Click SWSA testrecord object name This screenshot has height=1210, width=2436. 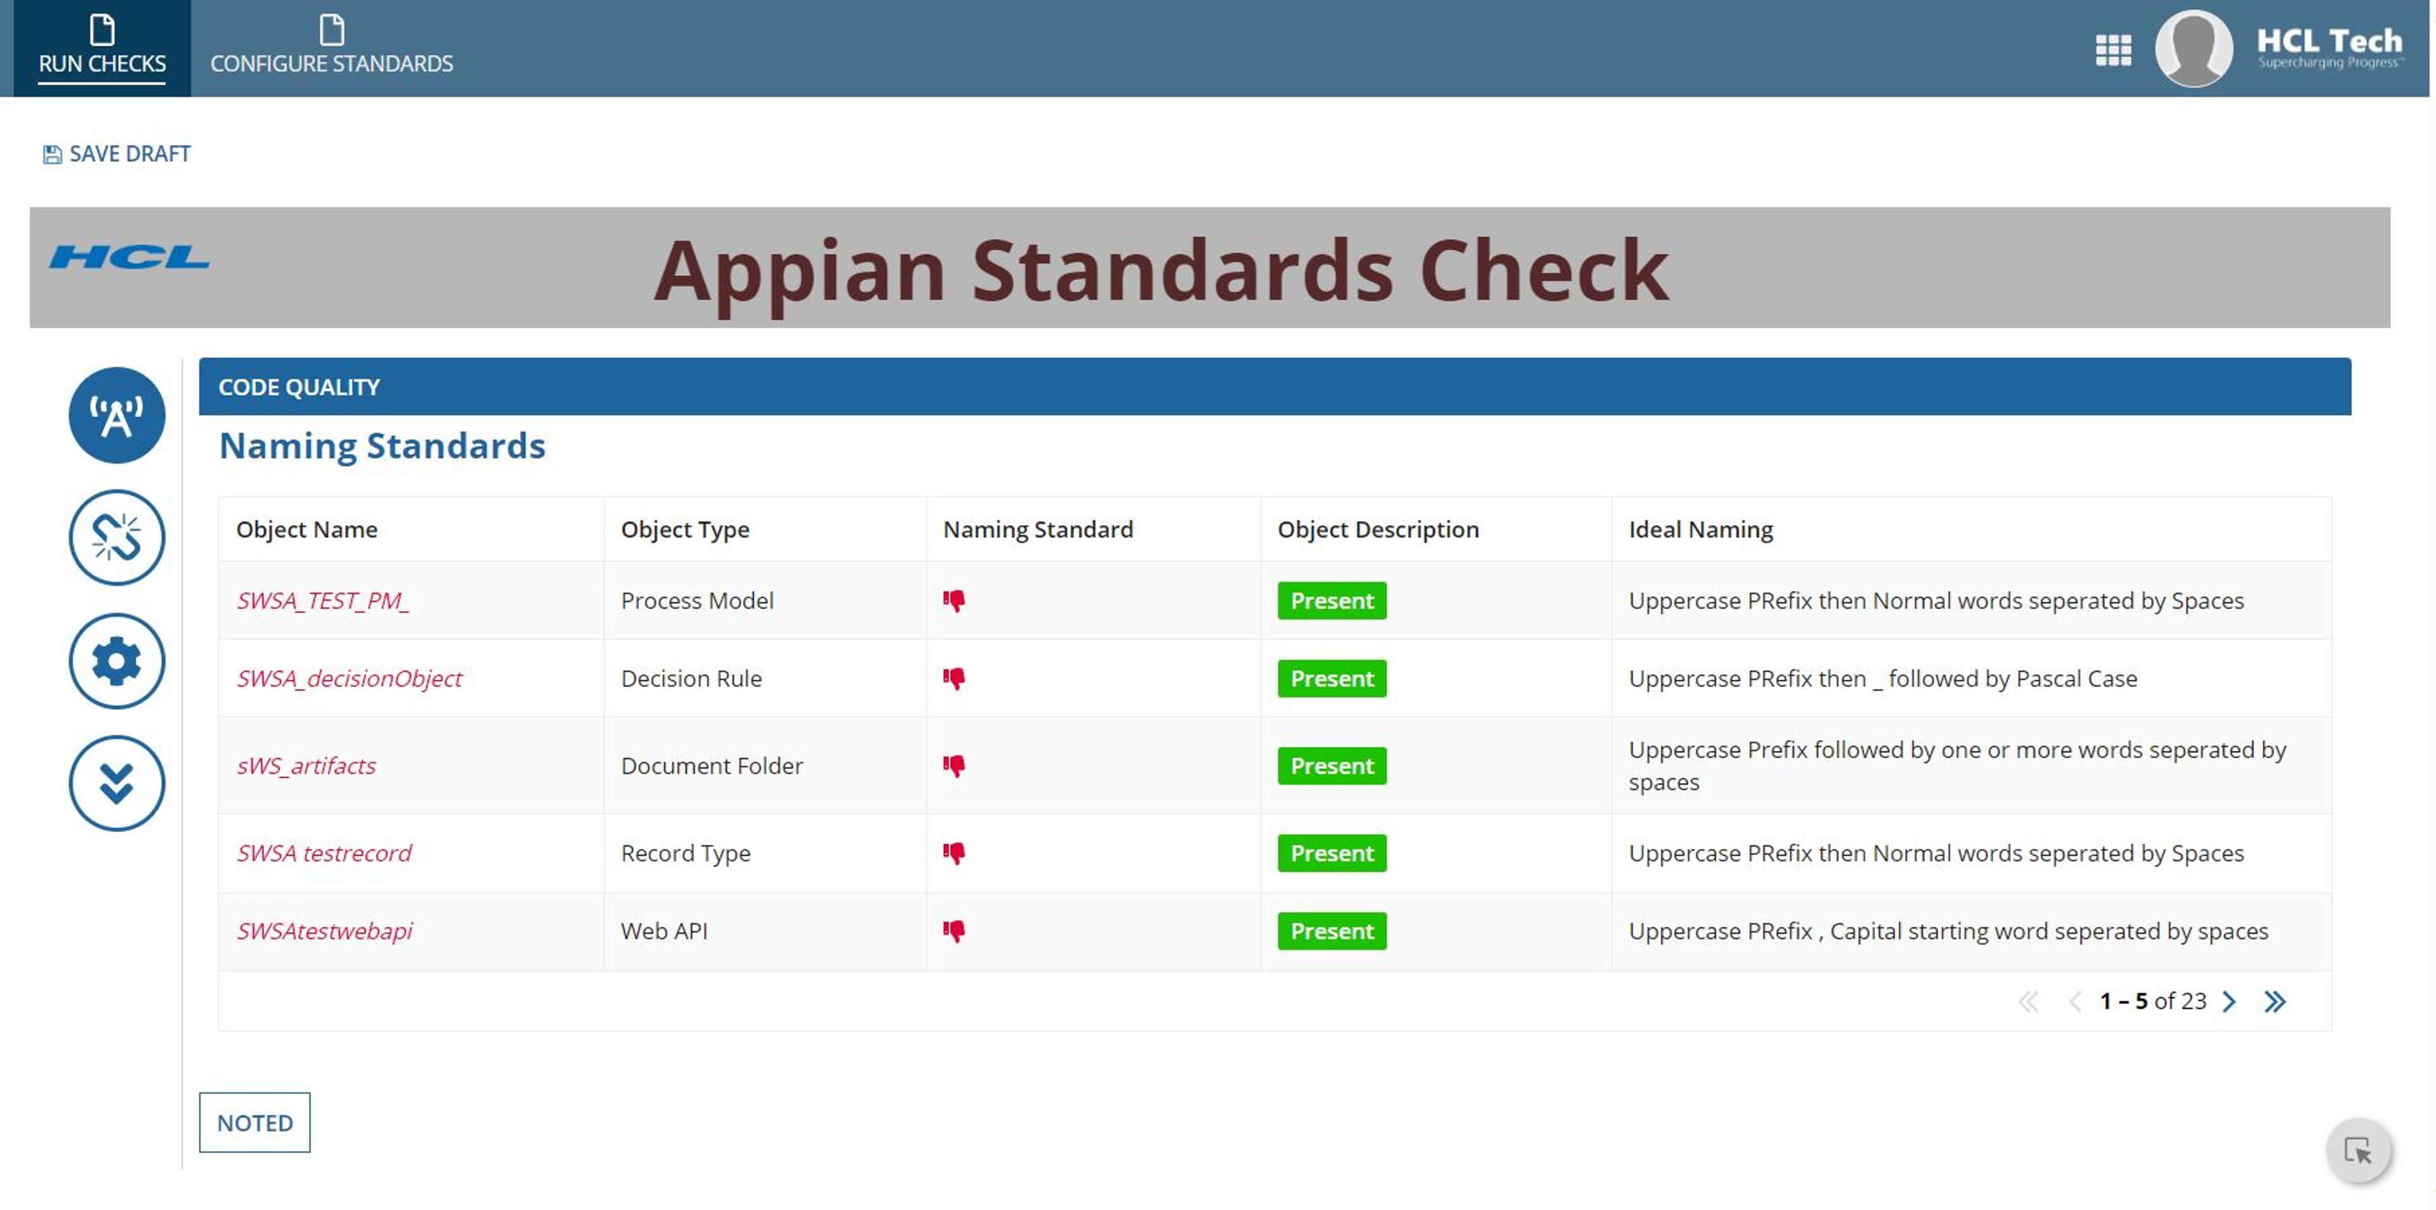pyautogui.click(x=324, y=853)
